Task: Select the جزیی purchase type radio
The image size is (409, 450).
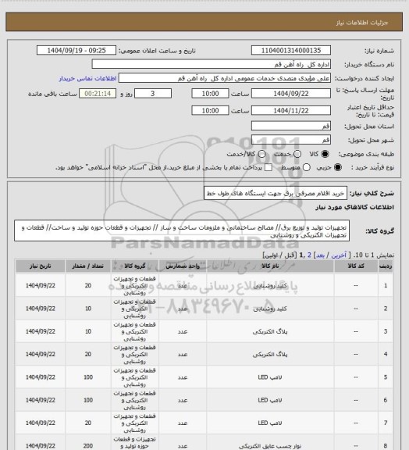Action: coord(338,167)
